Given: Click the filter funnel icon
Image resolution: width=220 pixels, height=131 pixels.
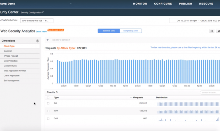Looking at the screenshot, I should tap(48, 40).
